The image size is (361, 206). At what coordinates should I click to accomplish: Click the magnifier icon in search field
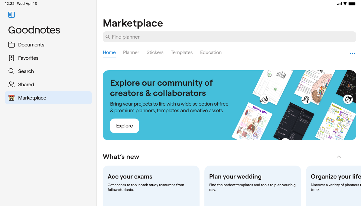(x=108, y=37)
